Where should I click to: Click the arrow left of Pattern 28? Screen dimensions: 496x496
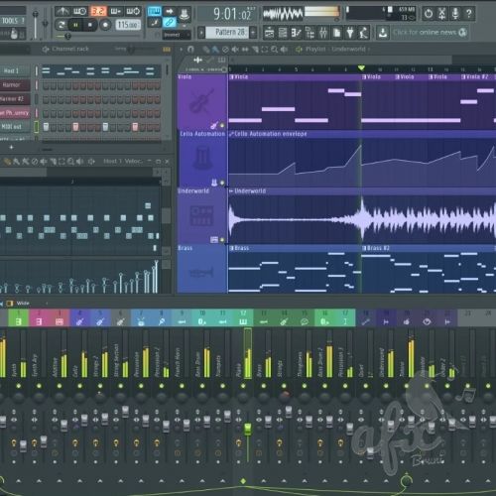(x=201, y=33)
